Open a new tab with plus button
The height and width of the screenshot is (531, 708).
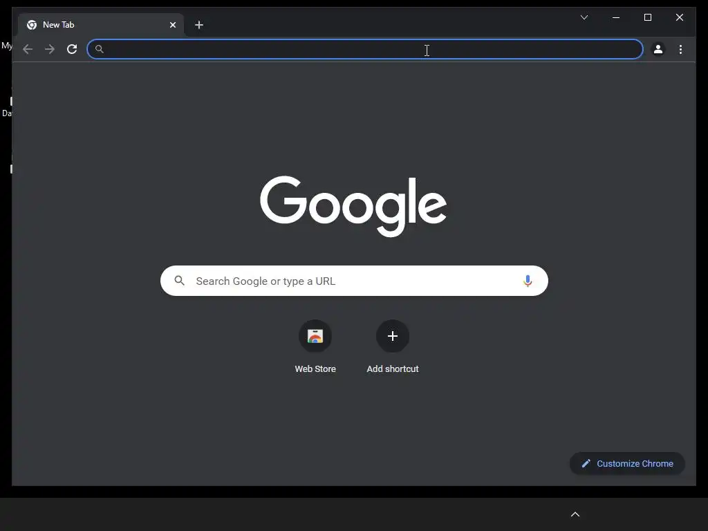tap(198, 25)
